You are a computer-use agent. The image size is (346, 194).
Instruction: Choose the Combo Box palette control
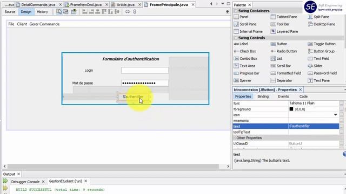245,59
